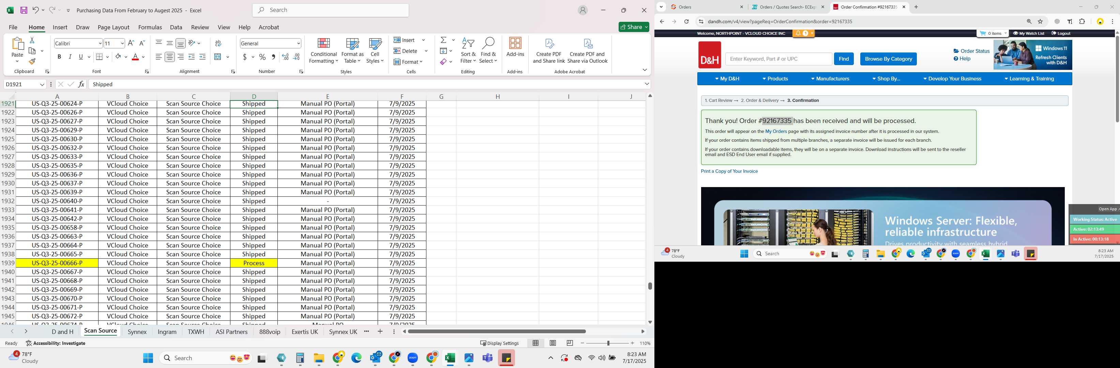The image size is (1120, 368).
Task: Open the Borders dropdown arrow
Action: pyautogui.click(x=107, y=57)
